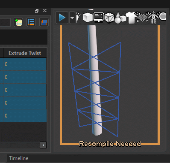170x163 pixels.
Task: Toggle the lighting bulb icon
Action: click(78, 18)
